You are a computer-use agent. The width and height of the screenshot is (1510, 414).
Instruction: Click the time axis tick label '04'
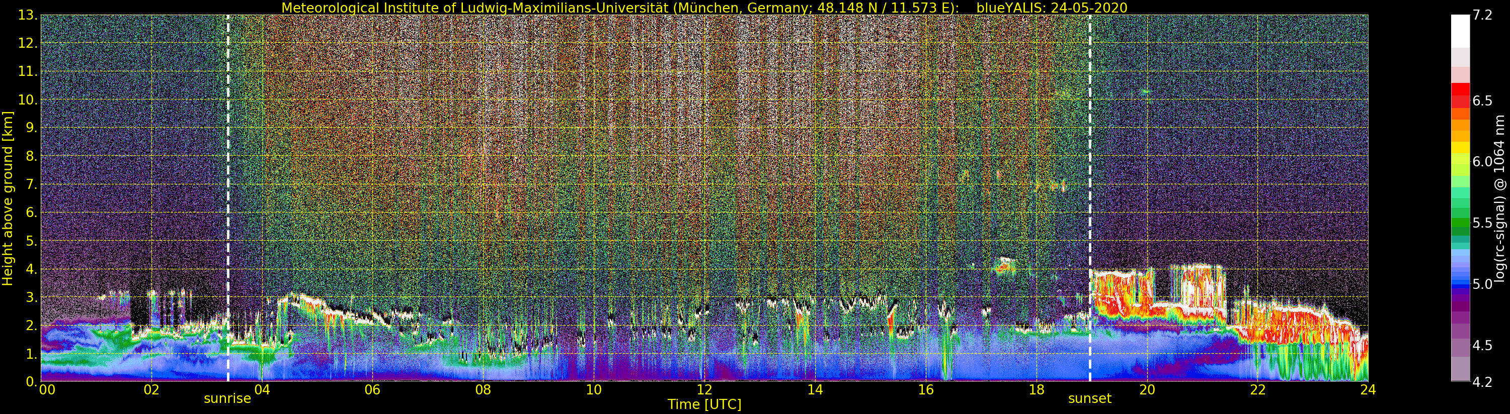(x=262, y=389)
